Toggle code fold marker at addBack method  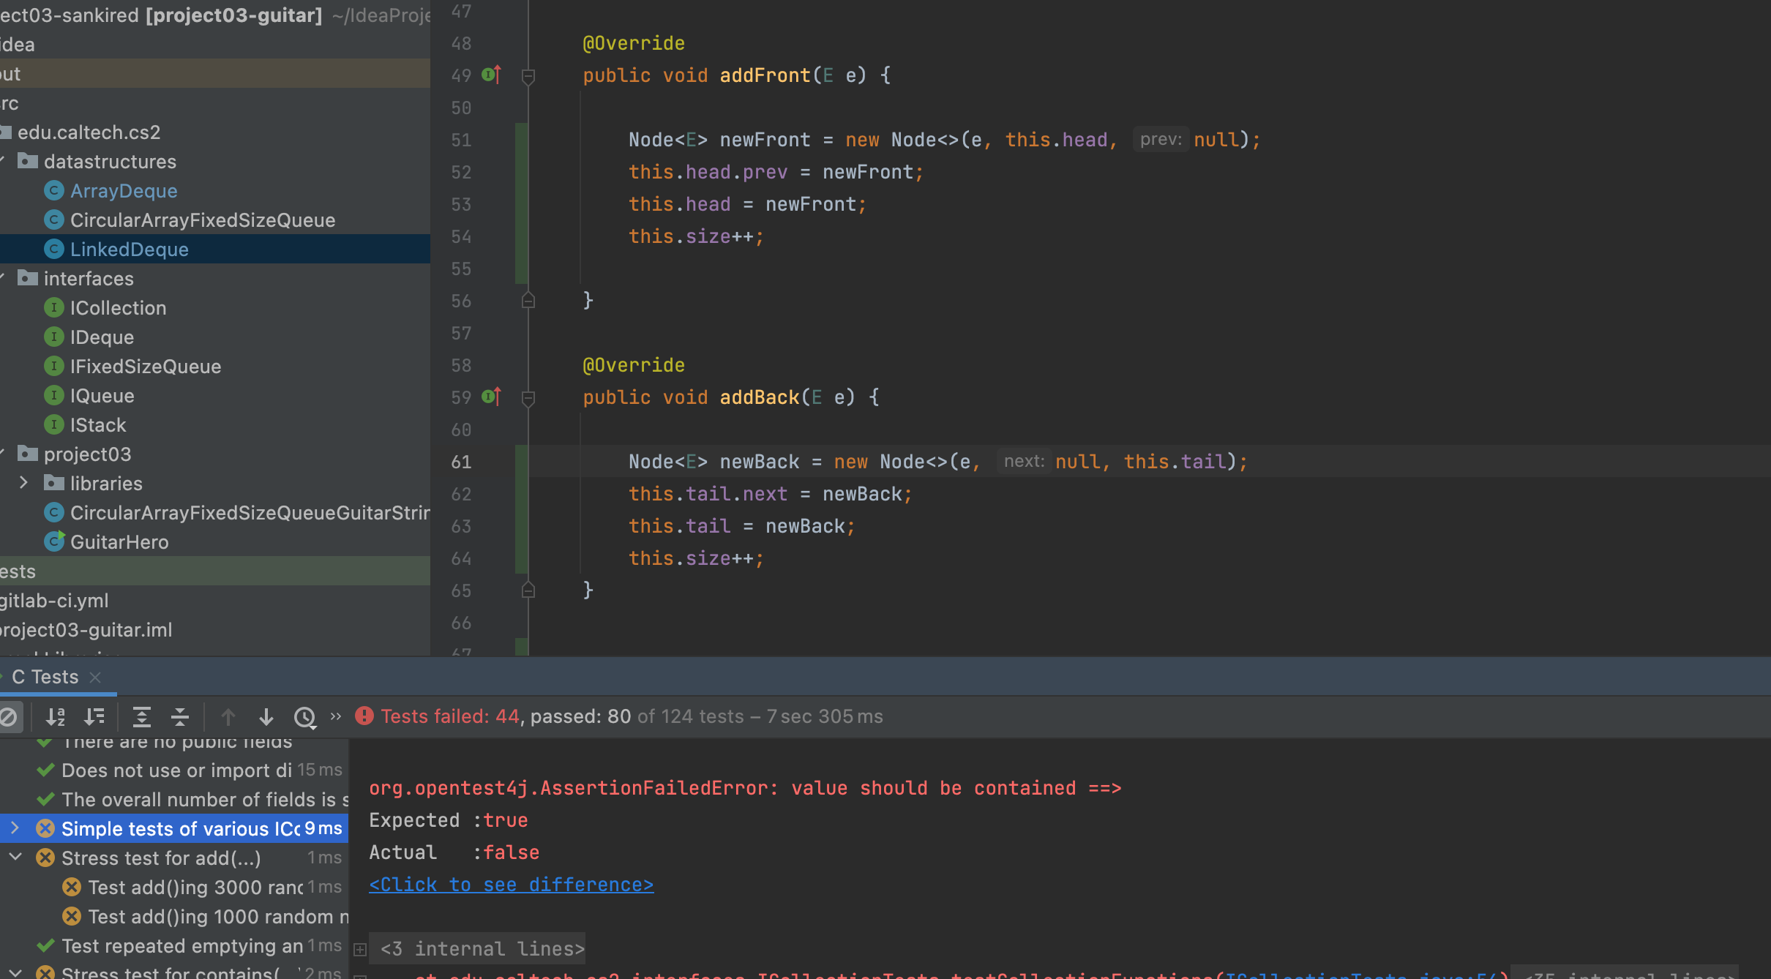tap(528, 397)
